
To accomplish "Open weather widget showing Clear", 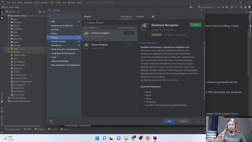I will pos(9,138).
